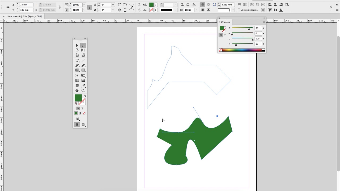The width and height of the screenshot is (340, 191).
Task: Select the Line tool
Action: [83, 60]
